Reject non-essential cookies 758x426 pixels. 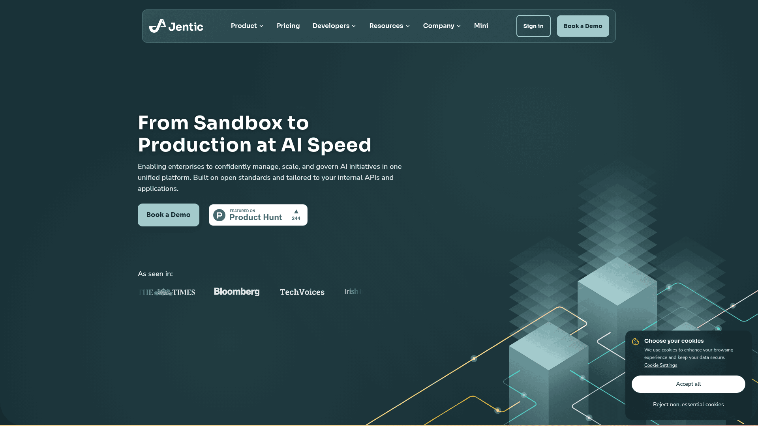pos(688,405)
